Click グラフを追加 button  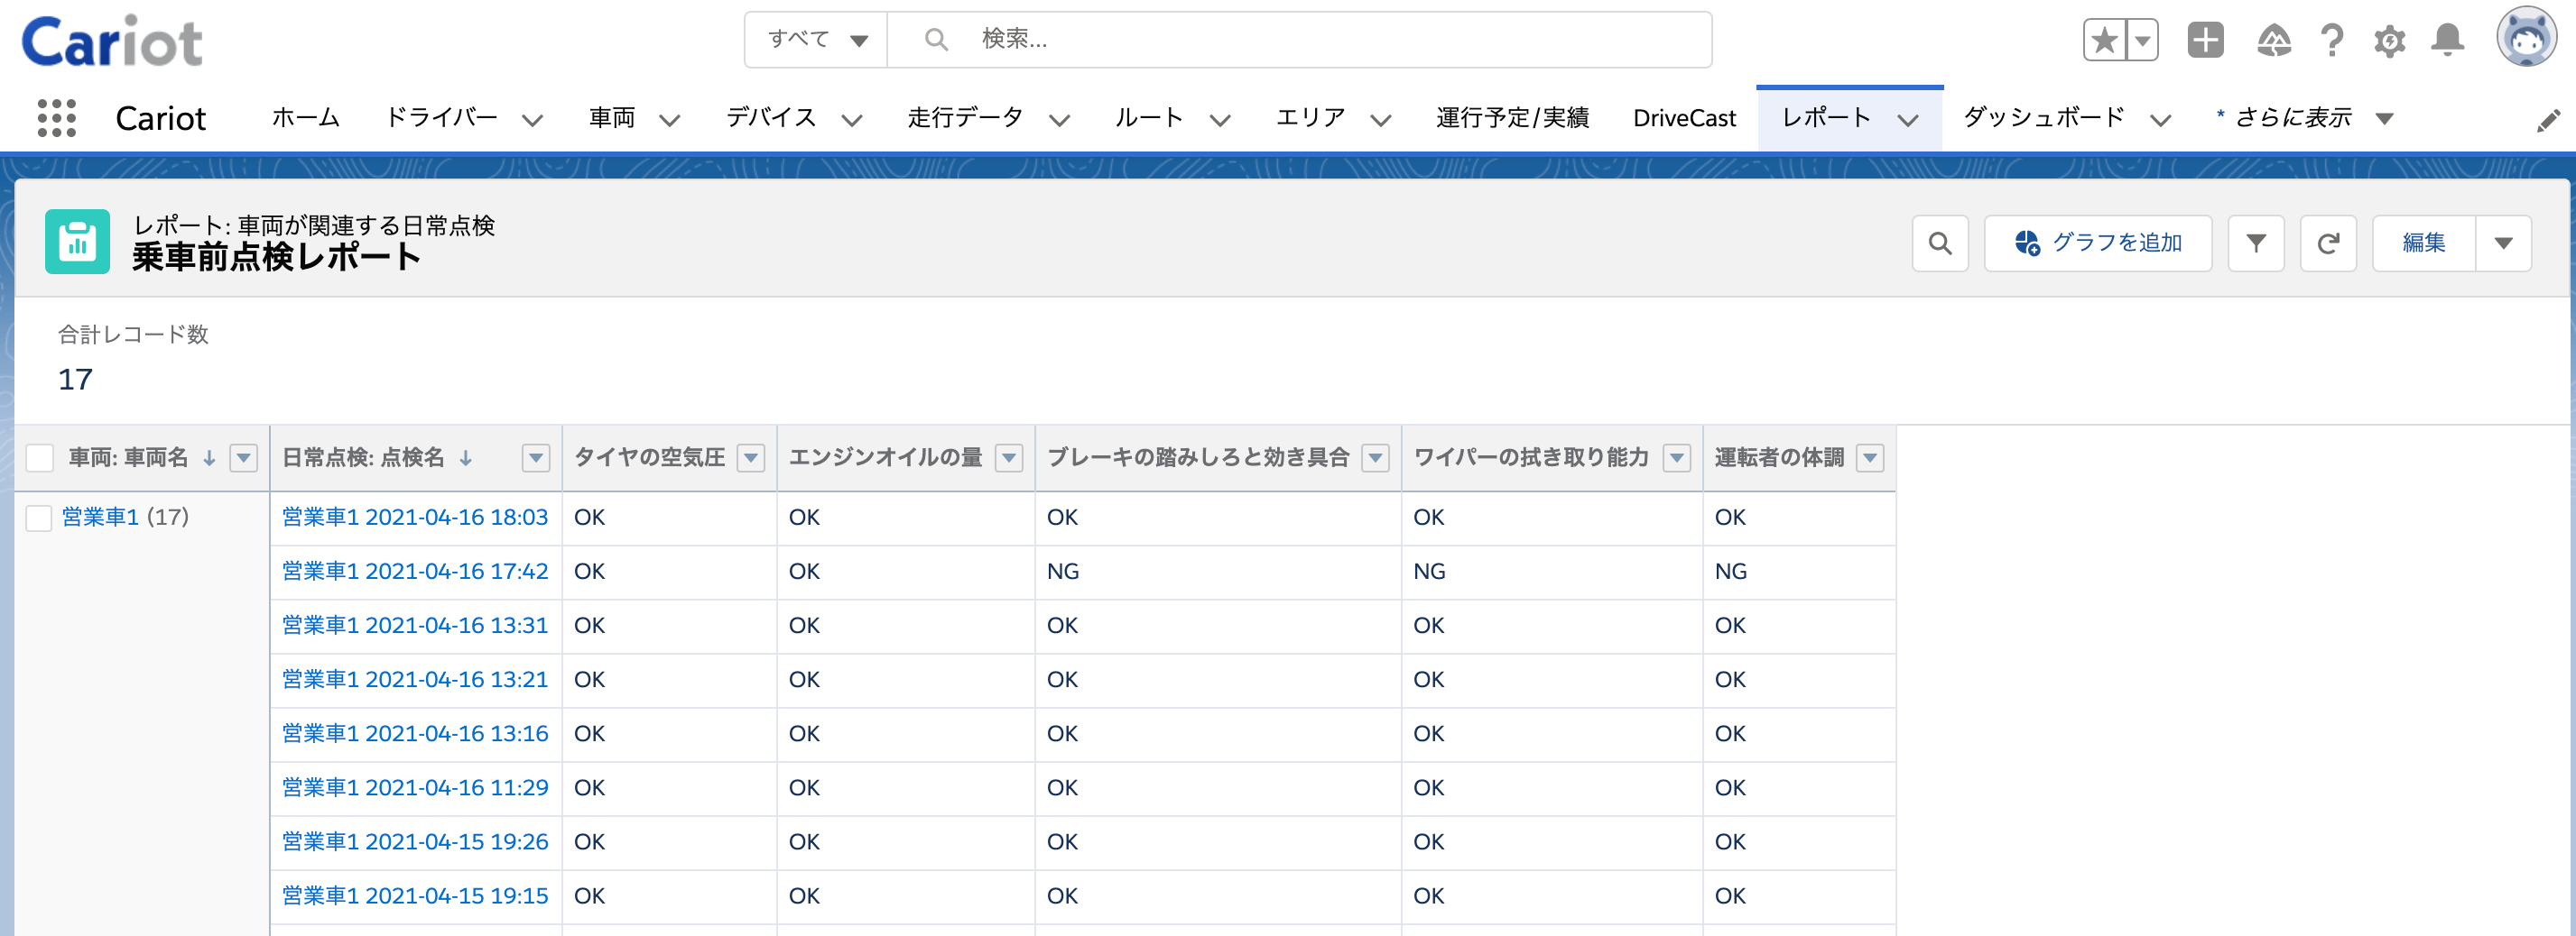click(2098, 243)
